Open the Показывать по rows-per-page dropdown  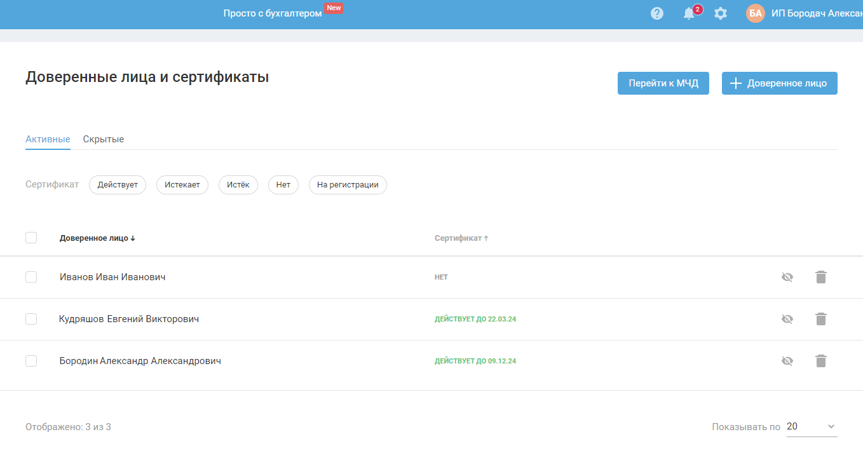tap(811, 427)
